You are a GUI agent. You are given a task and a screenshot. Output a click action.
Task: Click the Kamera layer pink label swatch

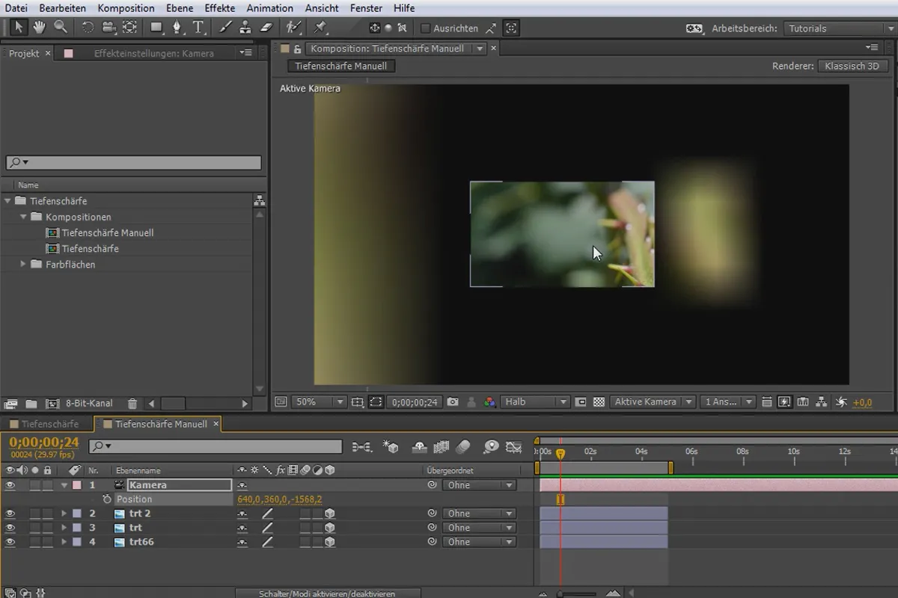[76, 485]
